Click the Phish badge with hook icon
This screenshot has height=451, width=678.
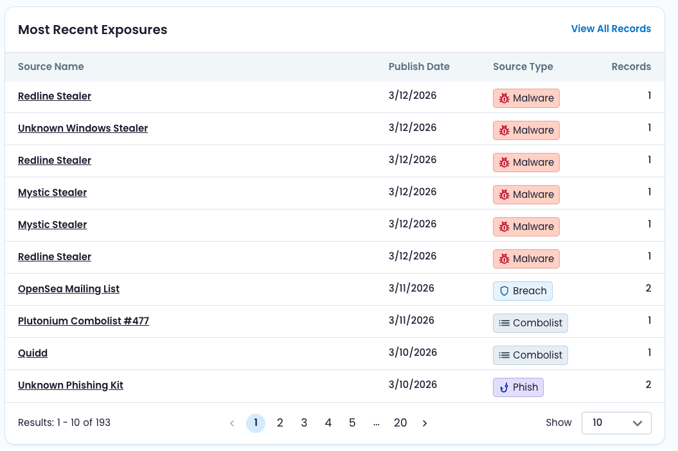tap(518, 387)
